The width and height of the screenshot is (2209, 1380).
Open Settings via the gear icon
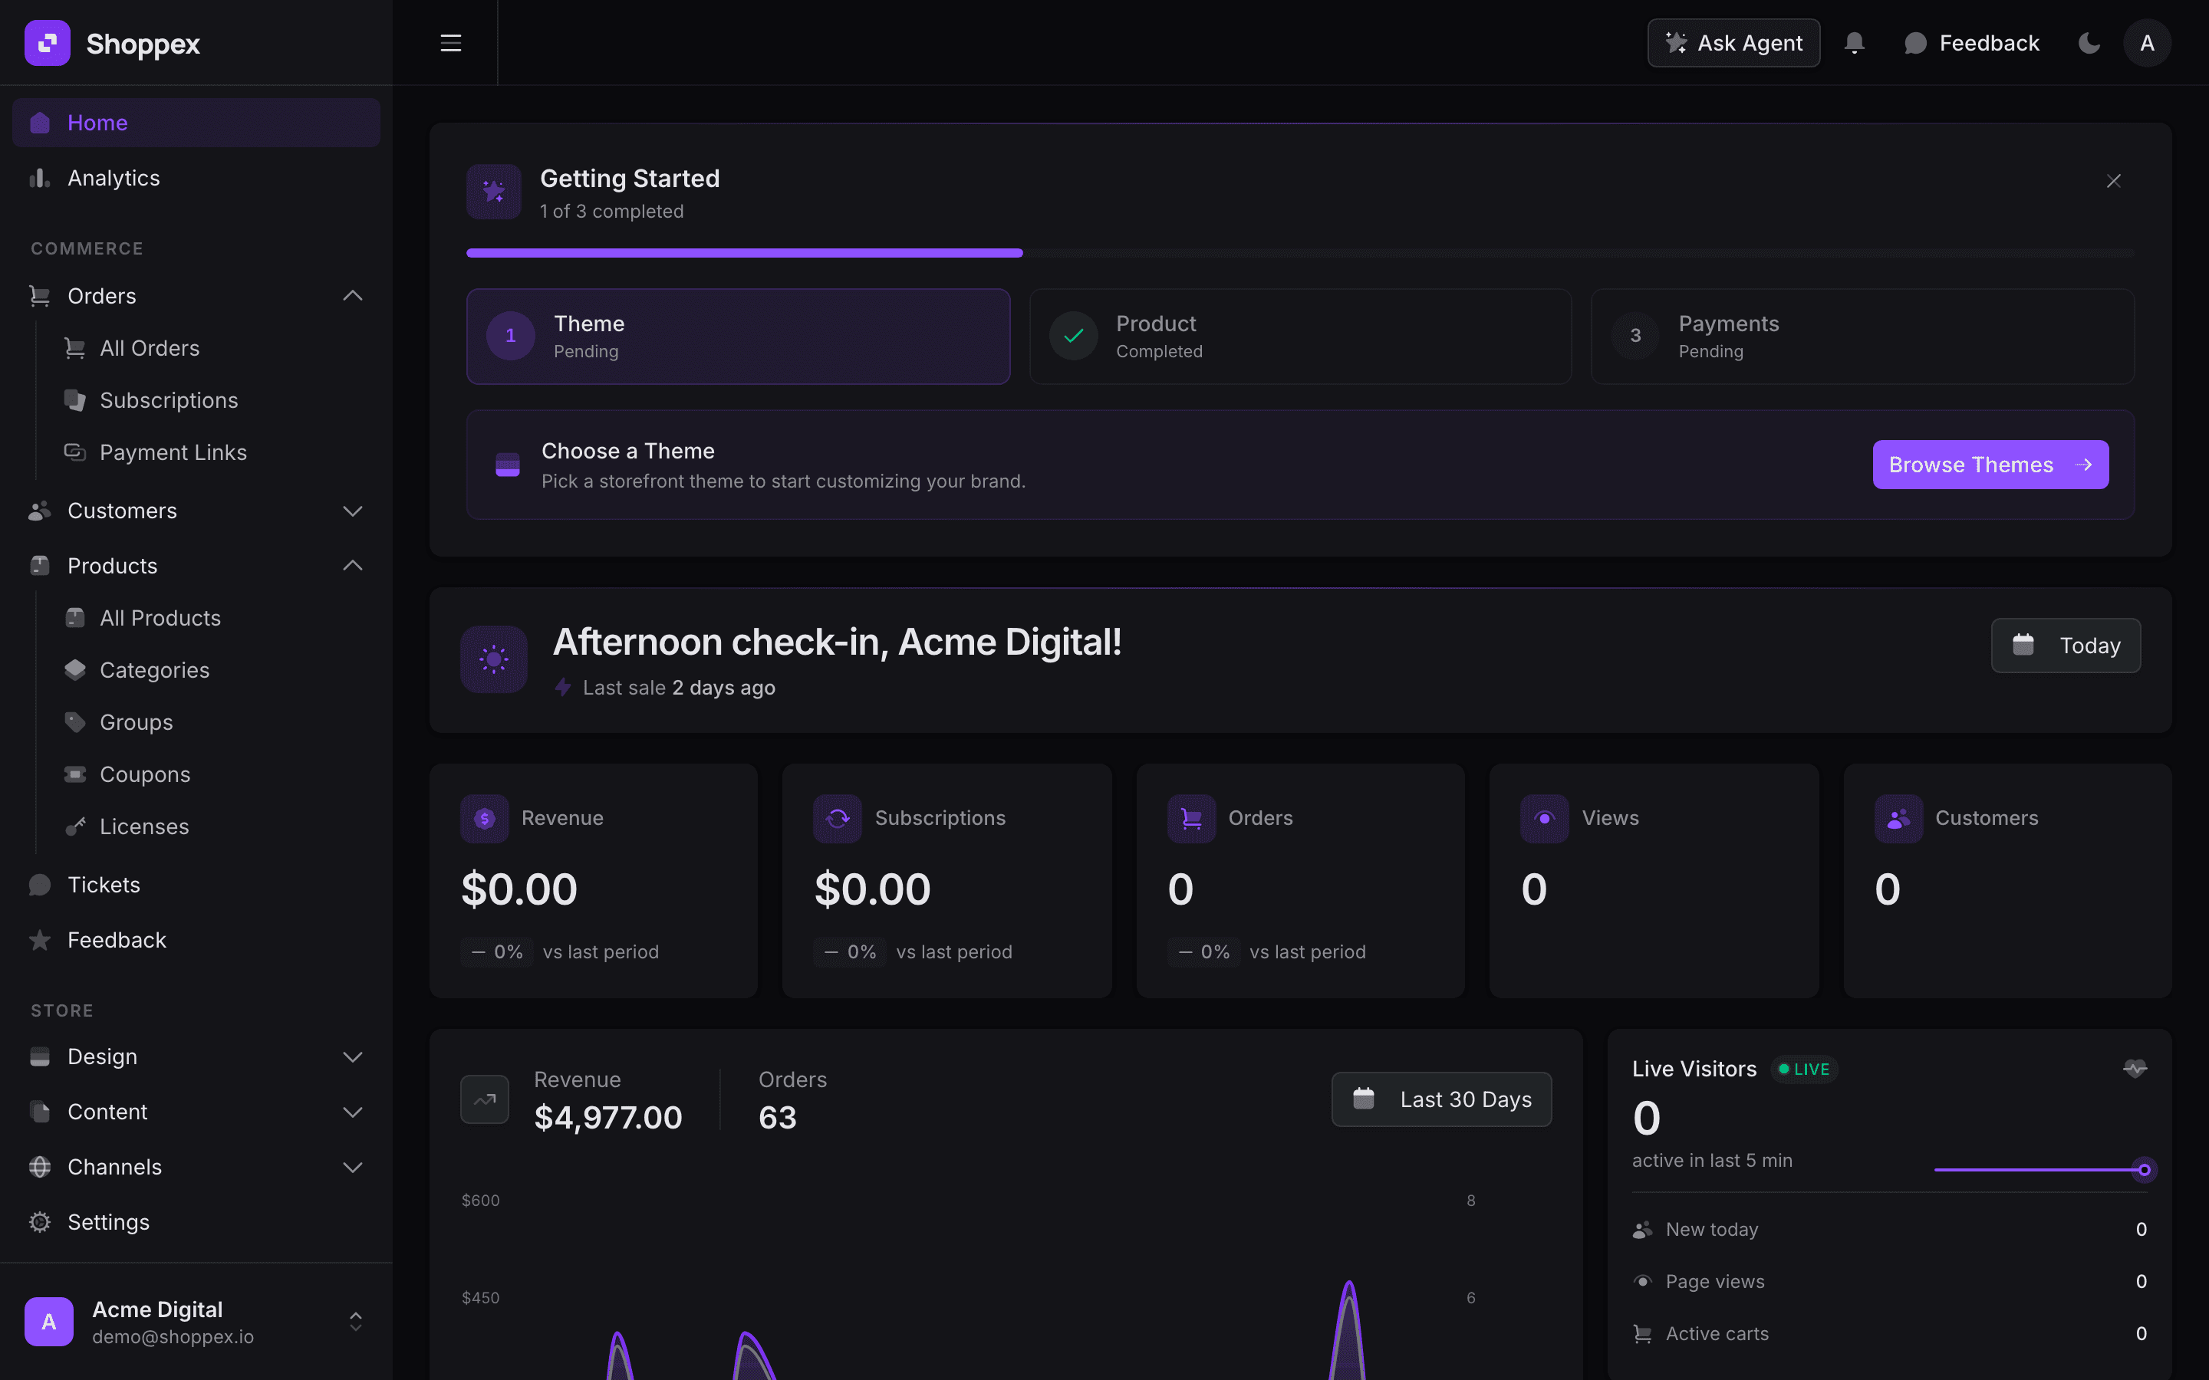click(39, 1221)
